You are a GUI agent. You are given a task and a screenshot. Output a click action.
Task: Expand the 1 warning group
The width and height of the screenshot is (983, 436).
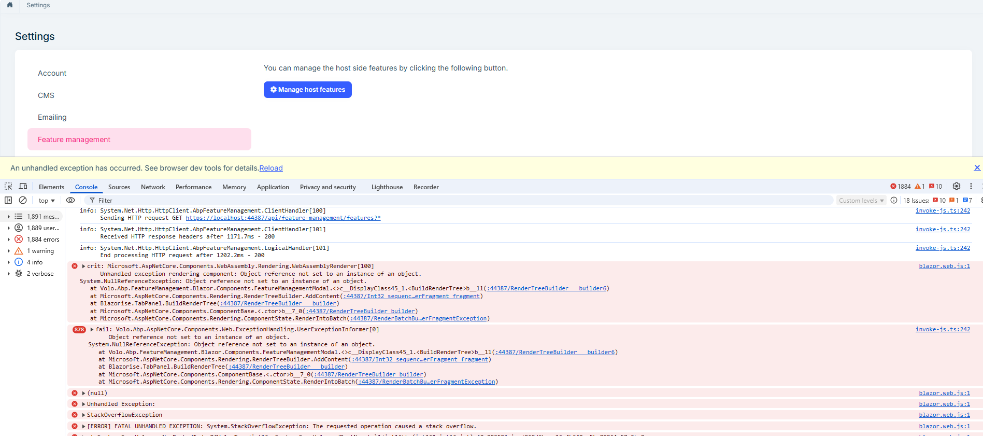coord(9,251)
